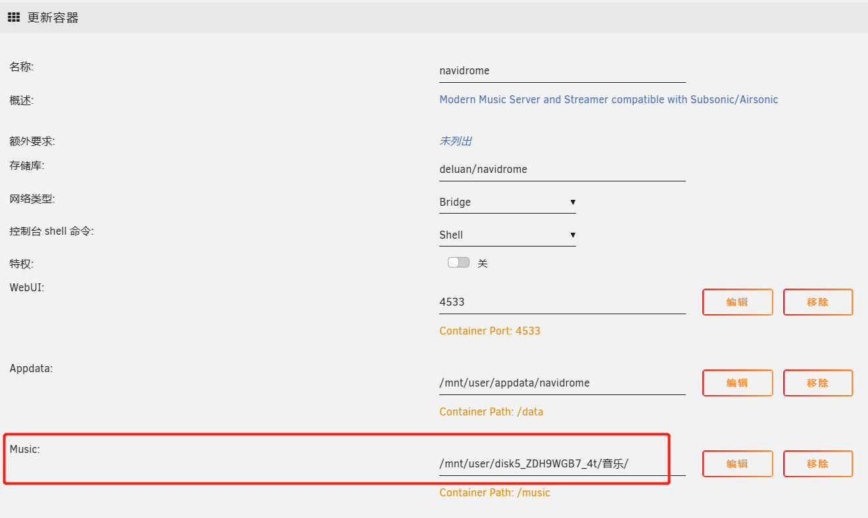Click the Music host path input field
Viewport: 868px width, 518px height.
coord(562,464)
